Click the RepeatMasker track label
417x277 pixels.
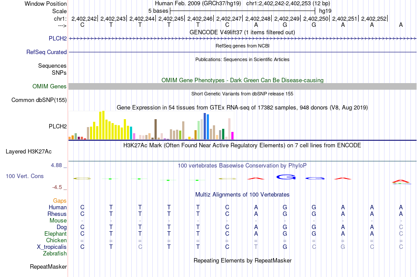pyautogui.click(x=48, y=266)
